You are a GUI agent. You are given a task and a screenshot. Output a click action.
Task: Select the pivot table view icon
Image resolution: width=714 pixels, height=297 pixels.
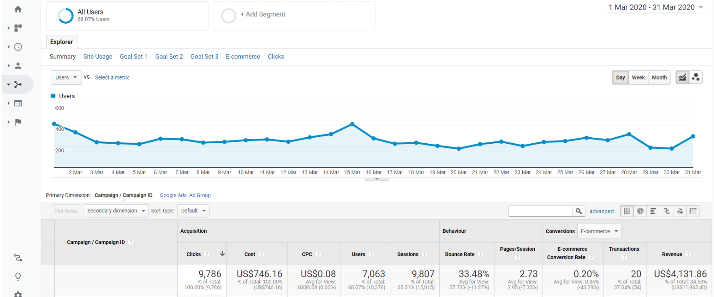coord(693,211)
